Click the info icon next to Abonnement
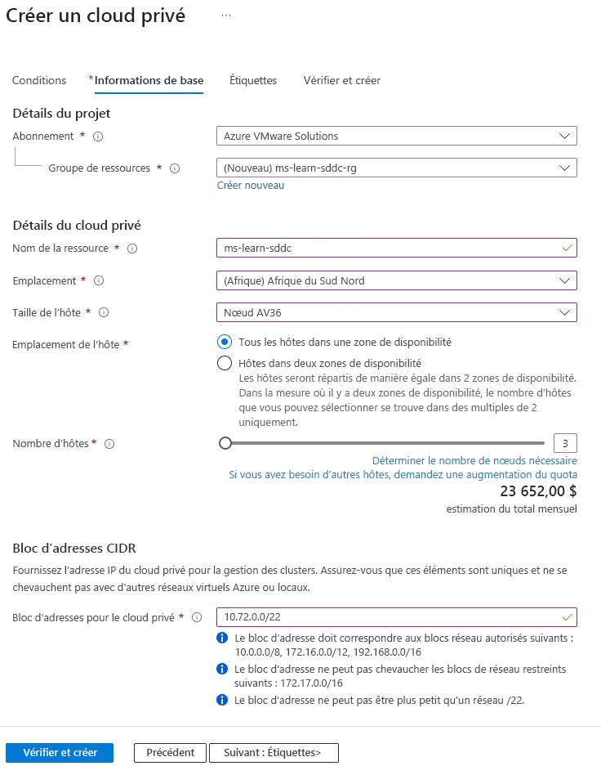 tap(96, 137)
